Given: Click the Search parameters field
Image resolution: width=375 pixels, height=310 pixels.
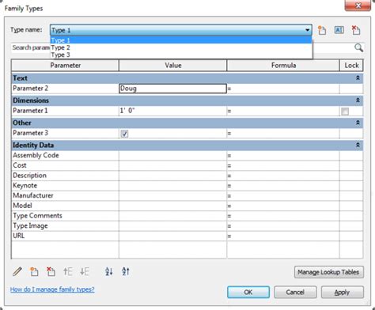Looking at the screenshot, I should coord(187,47).
